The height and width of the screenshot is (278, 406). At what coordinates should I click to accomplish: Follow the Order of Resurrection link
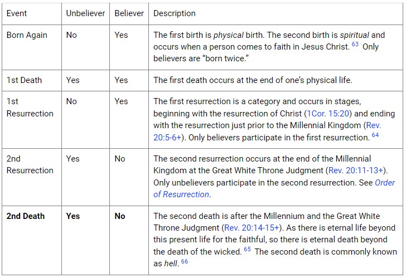tap(274, 188)
